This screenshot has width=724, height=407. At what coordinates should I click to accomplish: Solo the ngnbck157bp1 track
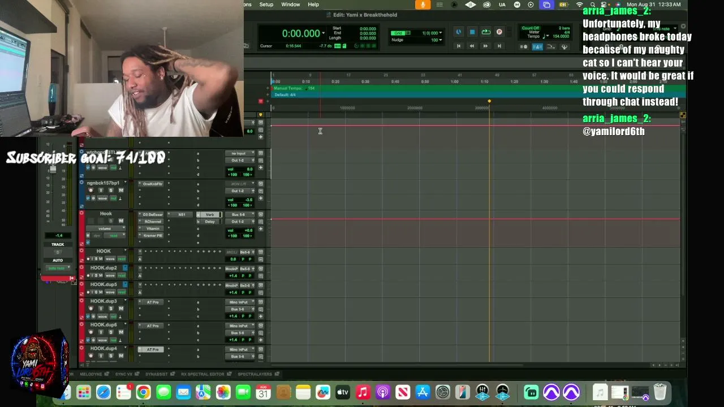point(110,190)
